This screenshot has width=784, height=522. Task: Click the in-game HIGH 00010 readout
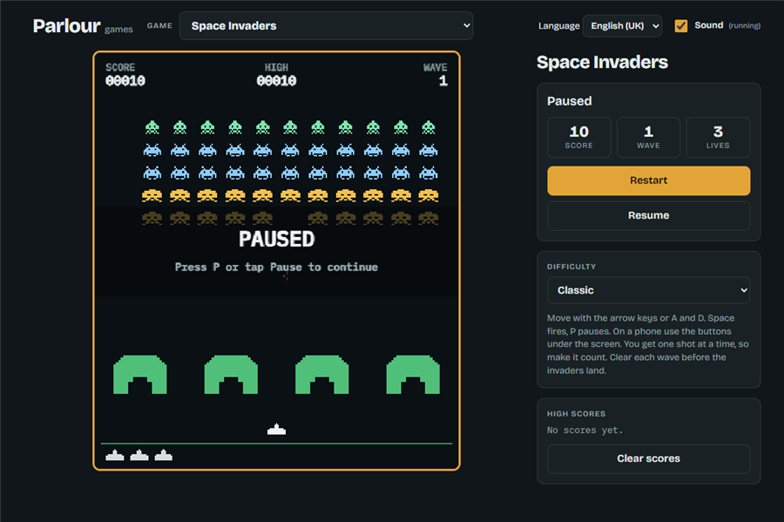tap(276, 74)
